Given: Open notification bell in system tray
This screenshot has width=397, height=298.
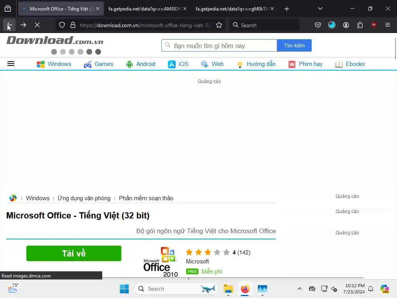Looking at the screenshot, I should click(x=371, y=289).
